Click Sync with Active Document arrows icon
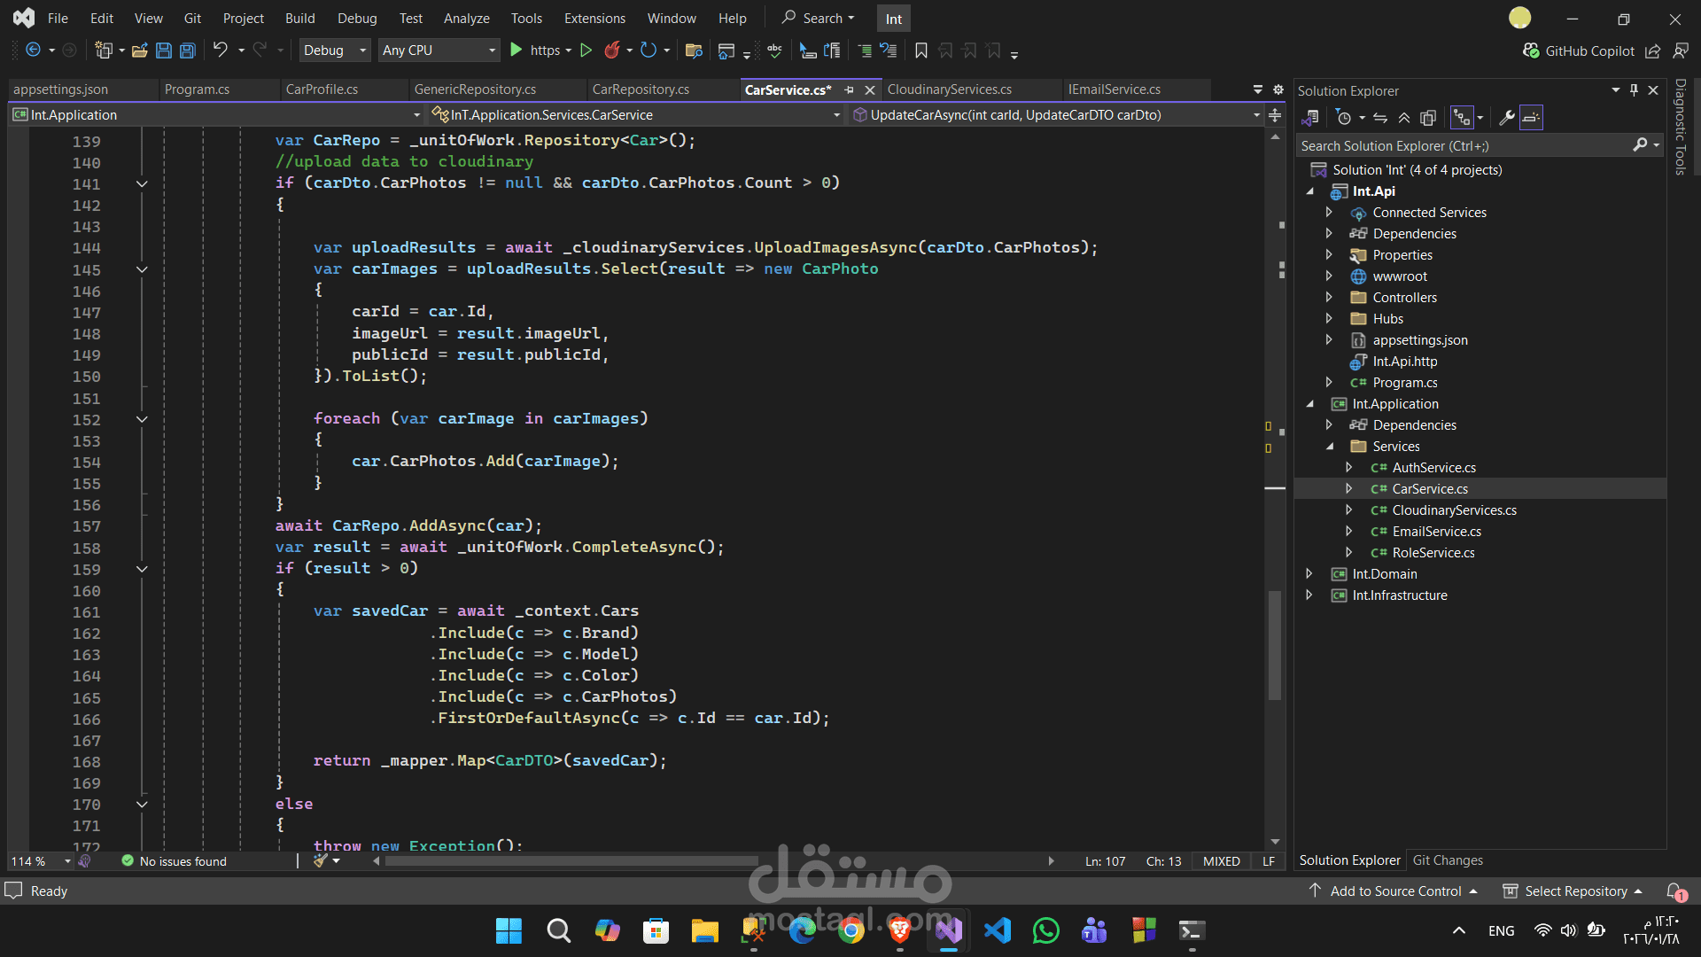The height and width of the screenshot is (957, 1701). pos(1380,118)
